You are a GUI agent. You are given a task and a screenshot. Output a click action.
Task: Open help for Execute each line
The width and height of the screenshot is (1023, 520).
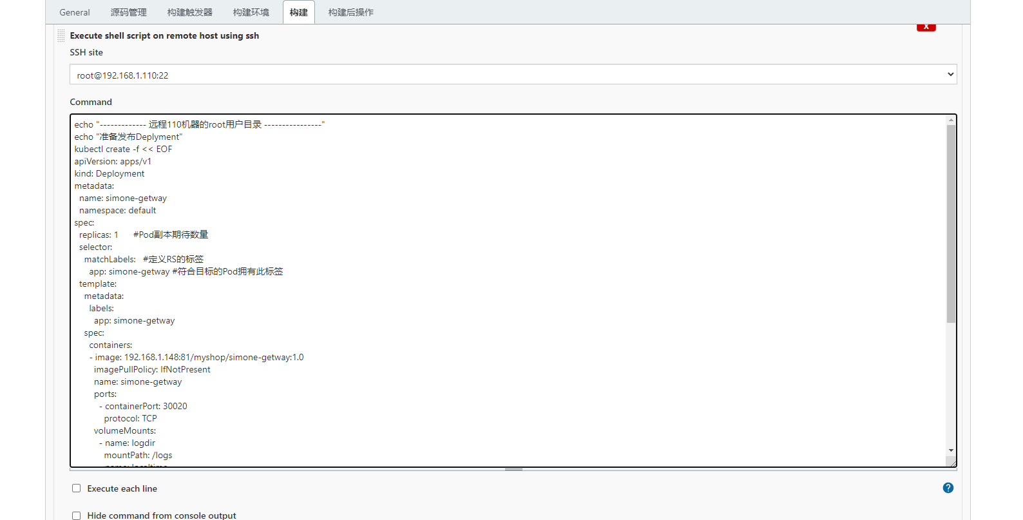tap(948, 488)
